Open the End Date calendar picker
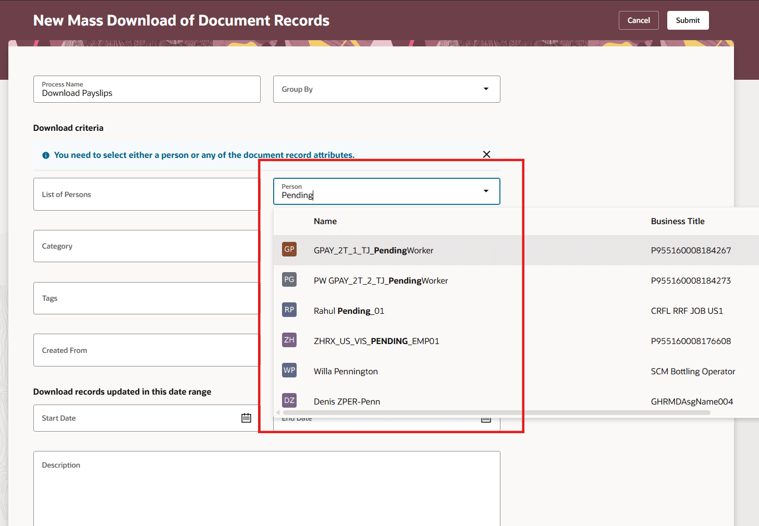The height and width of the screenshot is (526, 759). pos(486,418)
